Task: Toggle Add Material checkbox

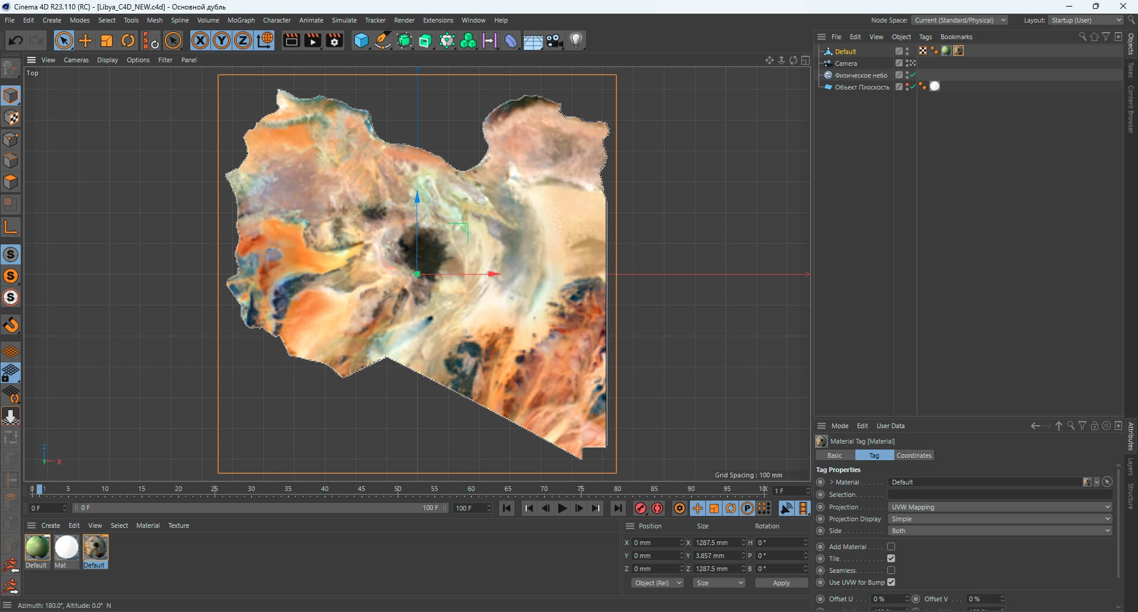Action: (x=891, y=547)
